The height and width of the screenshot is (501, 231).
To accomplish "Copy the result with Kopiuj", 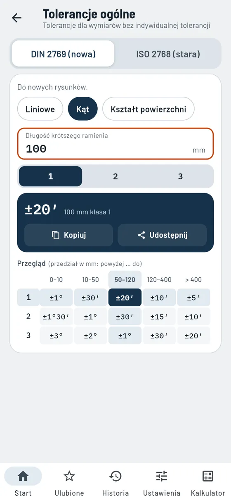I will [x=68, y=235].
